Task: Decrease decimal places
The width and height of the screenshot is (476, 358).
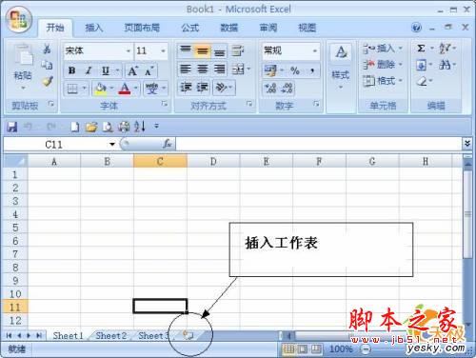Action: [288, 88]
